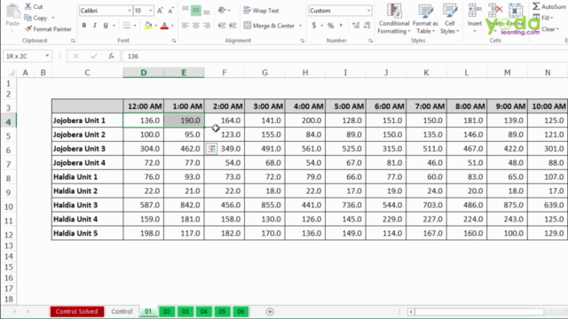The image size is (568, 319).
Task: Open the Number dialog launcher
Action: coord(370,41)
